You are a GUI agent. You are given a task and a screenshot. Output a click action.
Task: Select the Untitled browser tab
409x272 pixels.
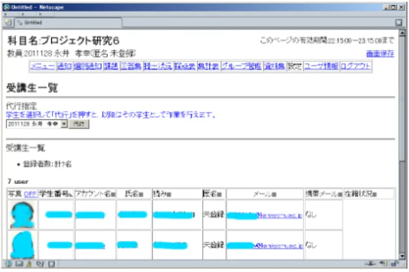pos(68,22)
